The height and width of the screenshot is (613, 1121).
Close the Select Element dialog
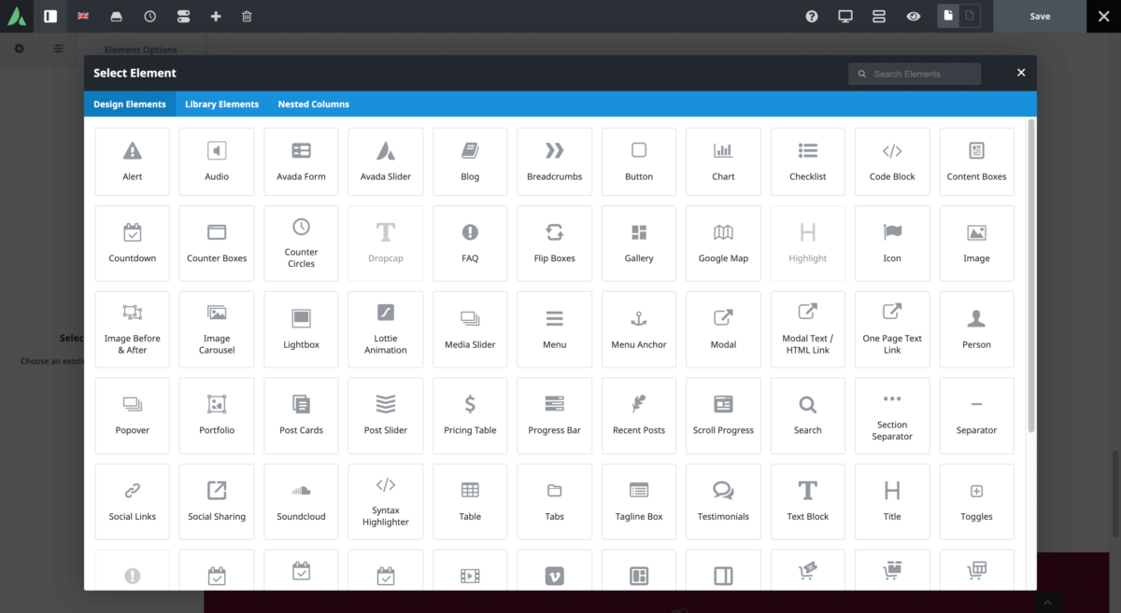tap(1021, 73)
